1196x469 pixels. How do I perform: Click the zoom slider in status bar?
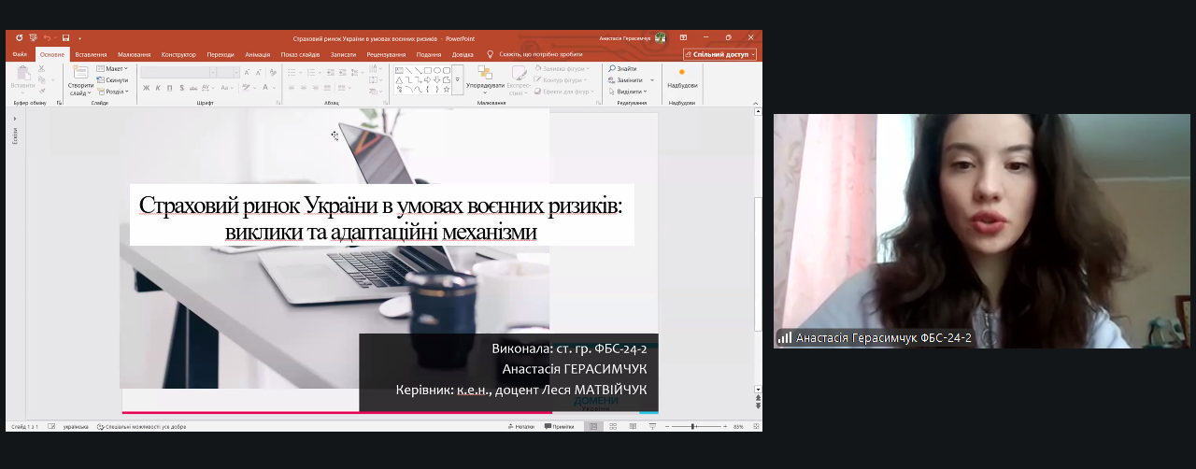(692, 426)
